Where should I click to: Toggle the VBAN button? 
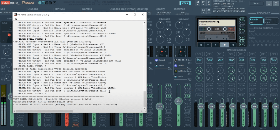coord(184,3)
